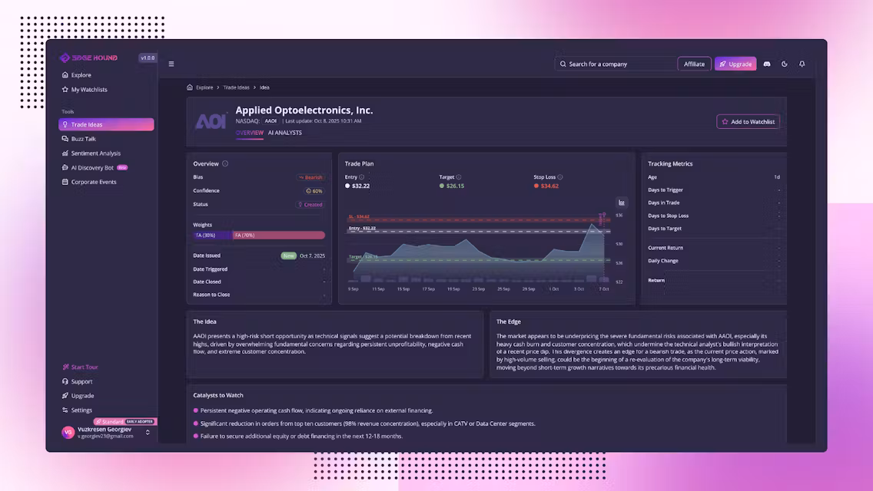
Task: Toggle the sidebar with the hamburger icon
Action: (171, 64)
